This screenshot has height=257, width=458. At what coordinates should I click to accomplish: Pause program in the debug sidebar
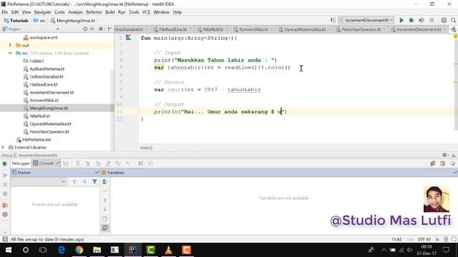(x=5, y=184)
